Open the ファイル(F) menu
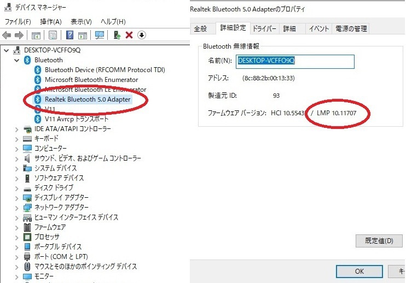 click(x=18, y=21)
